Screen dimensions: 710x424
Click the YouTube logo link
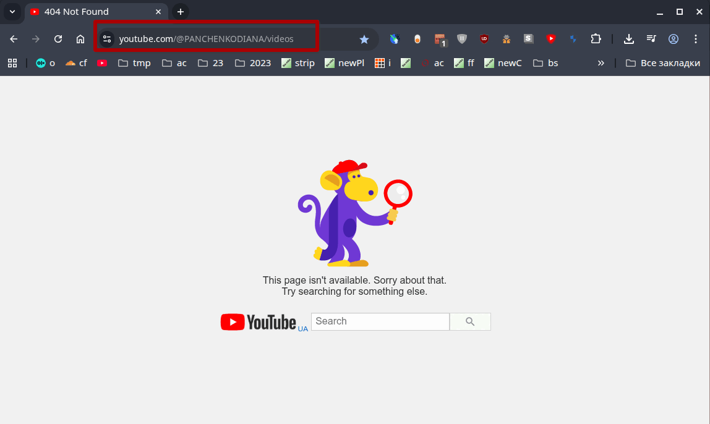(258, 322)
